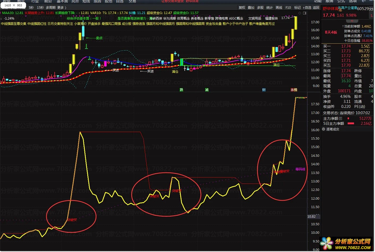This screenshot has width=375, height=252.
Task: Open the 版面 menu
Action: 329,1
